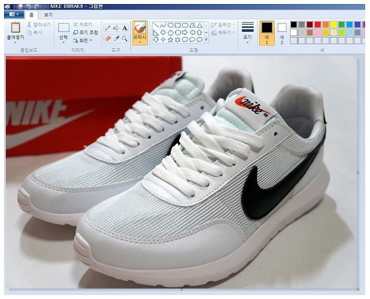Choose the Rounded rectangular callout shape
Viewport: 370px width, 299px height.
click(185, 40)
